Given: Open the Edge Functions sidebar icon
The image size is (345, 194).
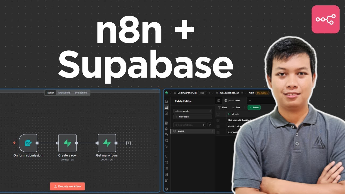Looking at the screenshot, I should click(166, 141).
